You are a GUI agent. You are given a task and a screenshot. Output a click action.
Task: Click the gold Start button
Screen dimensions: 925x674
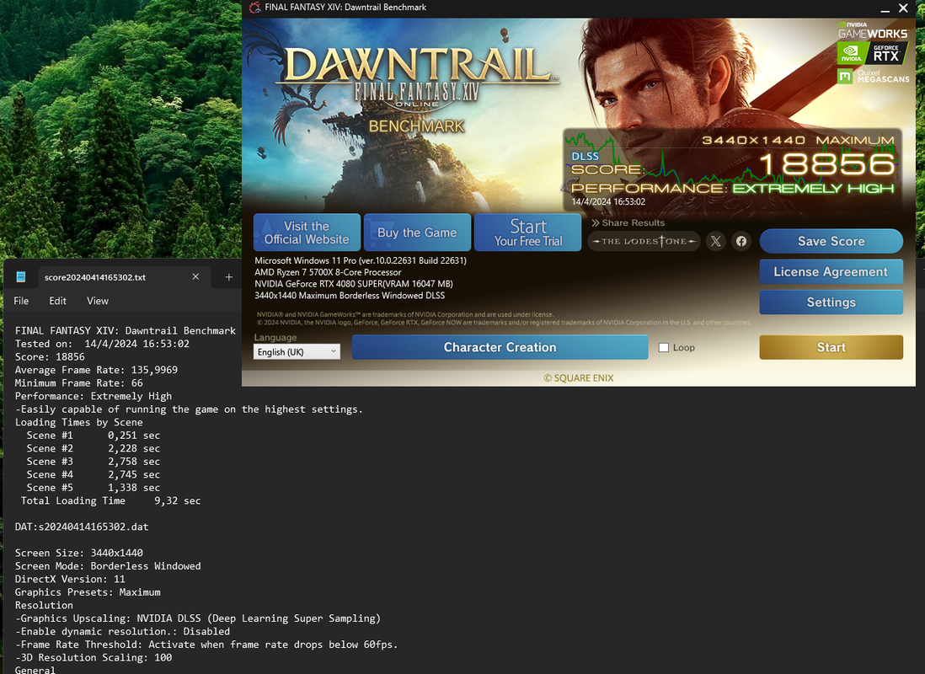(831, 347)
